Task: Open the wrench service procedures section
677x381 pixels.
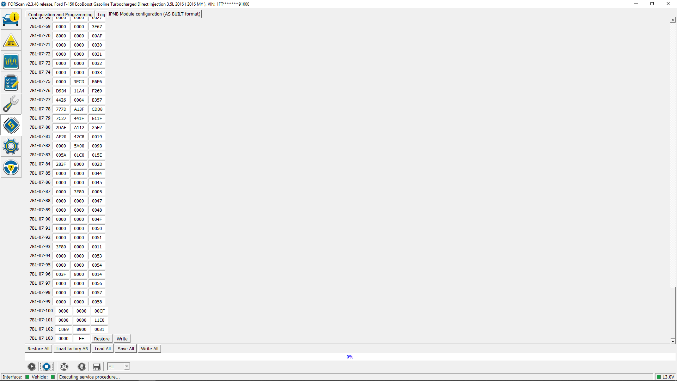Action: [11, 104]
